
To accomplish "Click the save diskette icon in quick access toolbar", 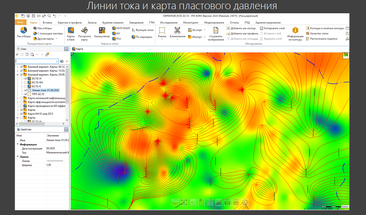I will (x=34, y=16).
